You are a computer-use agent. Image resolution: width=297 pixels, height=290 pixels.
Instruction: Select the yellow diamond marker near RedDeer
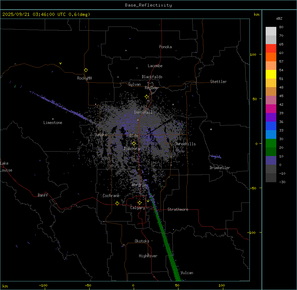147,97
